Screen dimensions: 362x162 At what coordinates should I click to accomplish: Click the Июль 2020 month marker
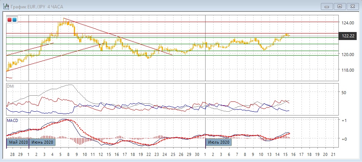pos(218,142)
